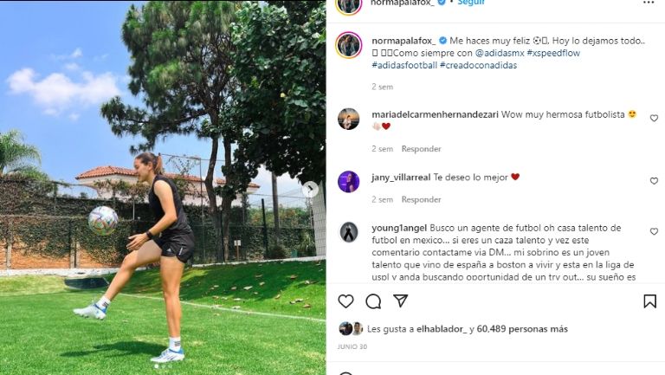Open the @adidasmx mention
The image size is (665, 375).
click(x=500, y=53)
